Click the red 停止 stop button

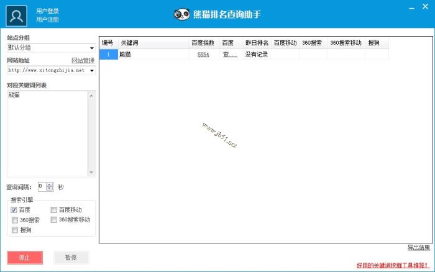[25, 258]
